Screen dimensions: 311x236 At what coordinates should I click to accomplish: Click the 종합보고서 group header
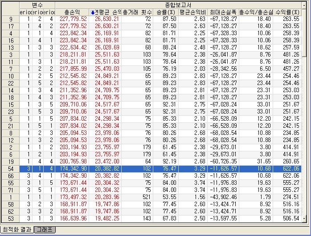(x=178, y=4)
